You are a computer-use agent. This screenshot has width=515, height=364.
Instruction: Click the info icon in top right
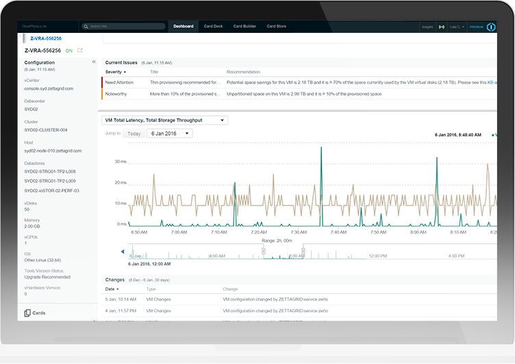click(x=491, y=27)
